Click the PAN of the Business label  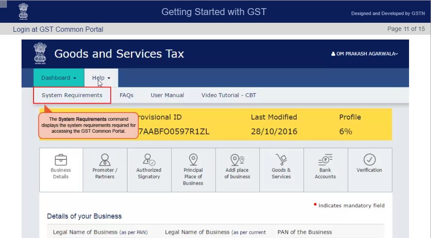pyautogui.click(x=304, y=232)
